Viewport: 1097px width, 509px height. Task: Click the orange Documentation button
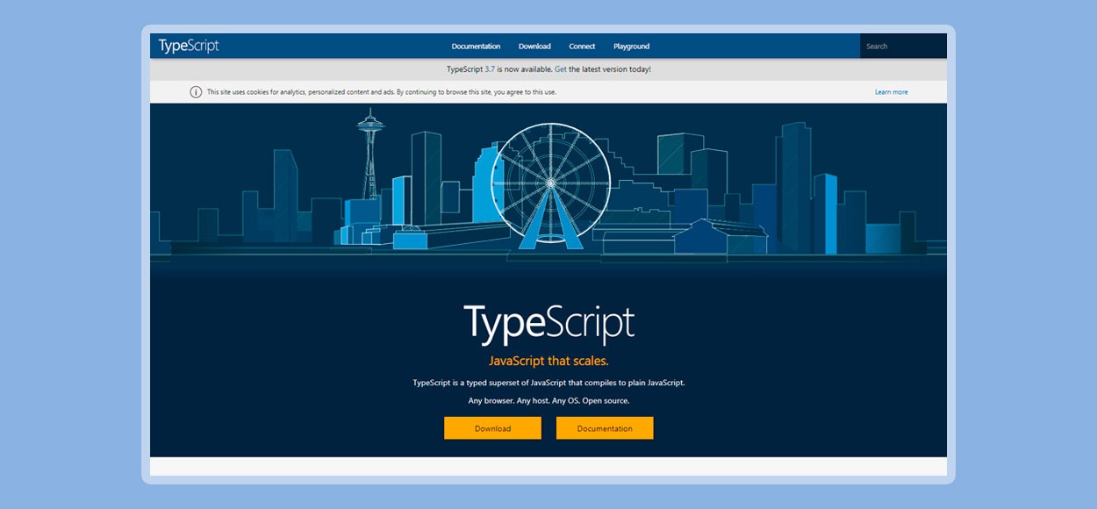tap(605, 428)
